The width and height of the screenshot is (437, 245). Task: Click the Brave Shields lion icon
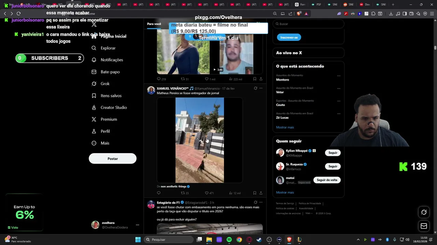[299, 14]
